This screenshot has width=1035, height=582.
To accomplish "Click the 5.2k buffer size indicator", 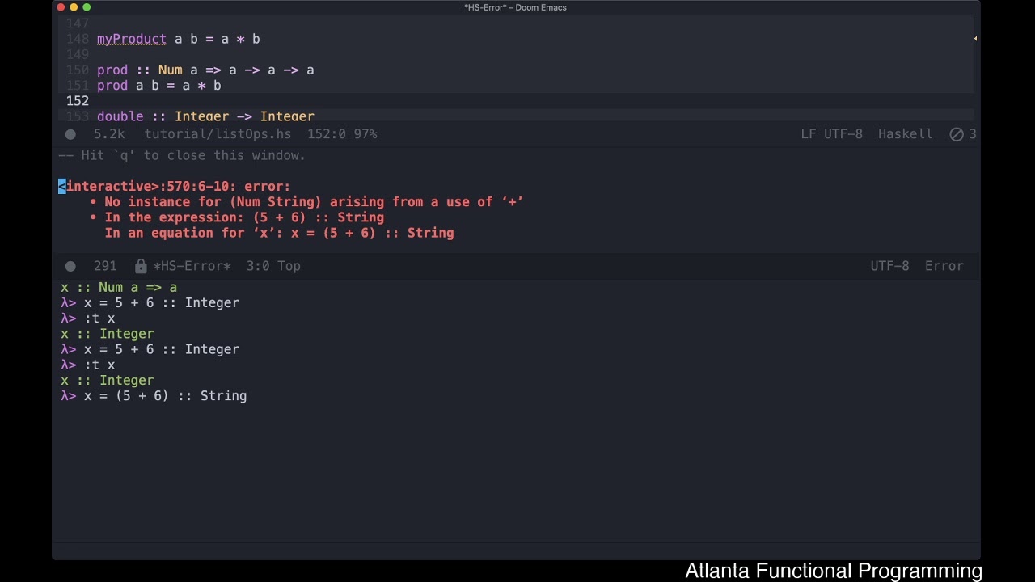I will point(108,134).
